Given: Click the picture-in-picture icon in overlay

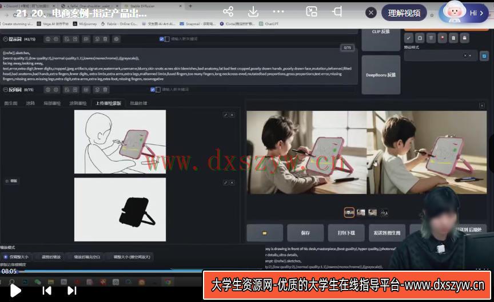Looking at the screenshot, I should [x=312, y=12].
